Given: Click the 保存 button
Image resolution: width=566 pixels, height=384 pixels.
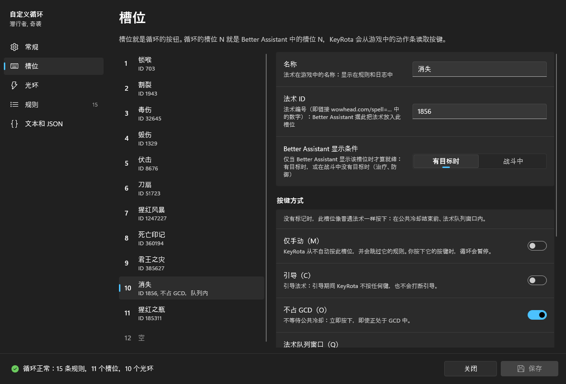Looking at the screenshot, I should 529,369.
